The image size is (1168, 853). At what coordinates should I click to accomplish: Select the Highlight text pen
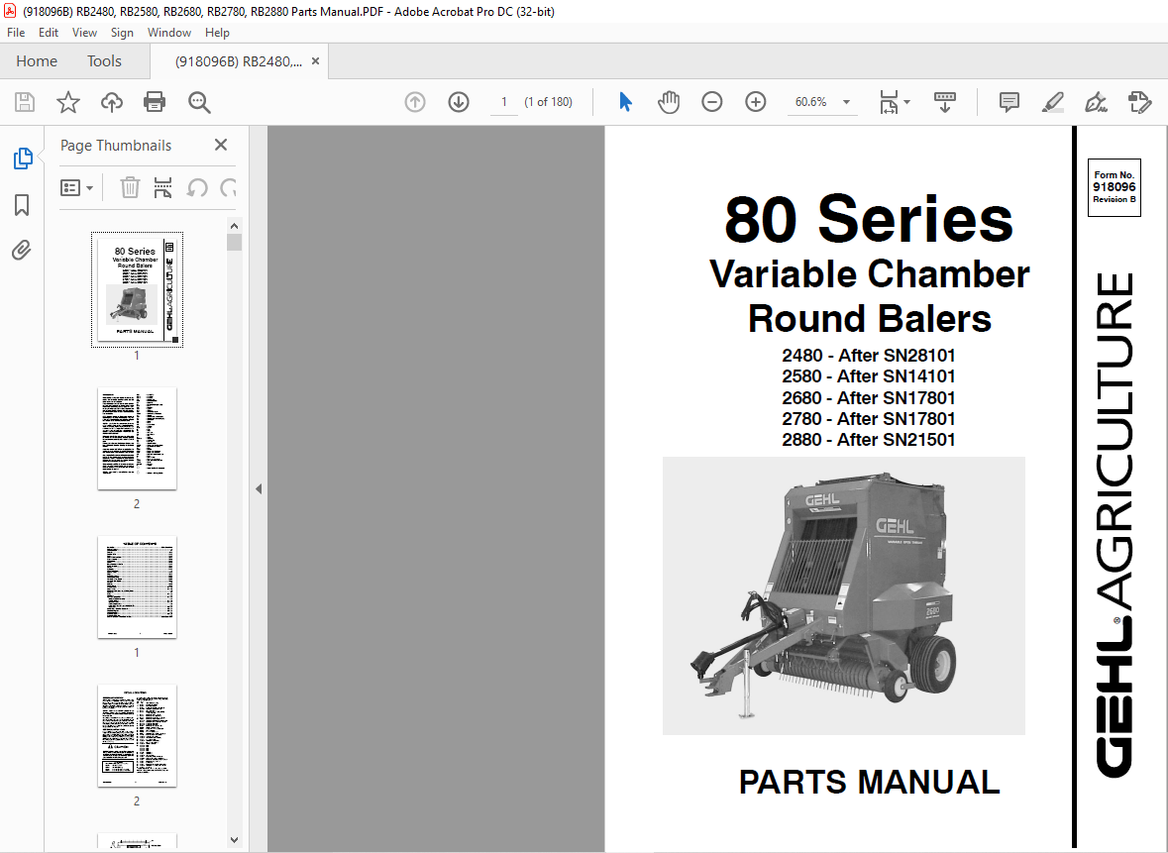click(1052, 102)
